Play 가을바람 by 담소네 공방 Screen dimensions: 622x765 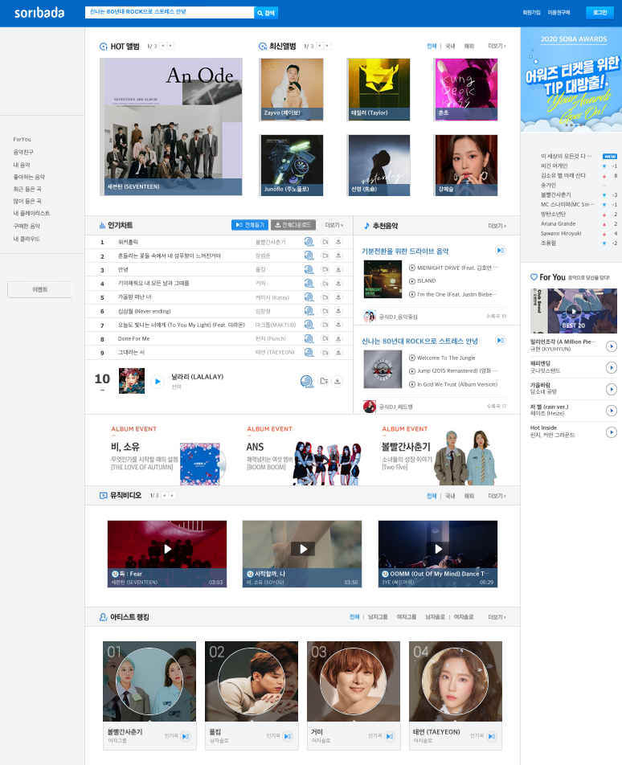[x=612, y=389]
